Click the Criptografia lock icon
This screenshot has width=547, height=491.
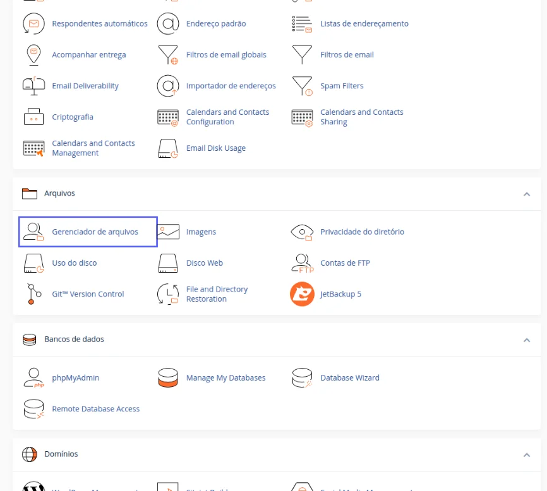click(x=33, y=117)
